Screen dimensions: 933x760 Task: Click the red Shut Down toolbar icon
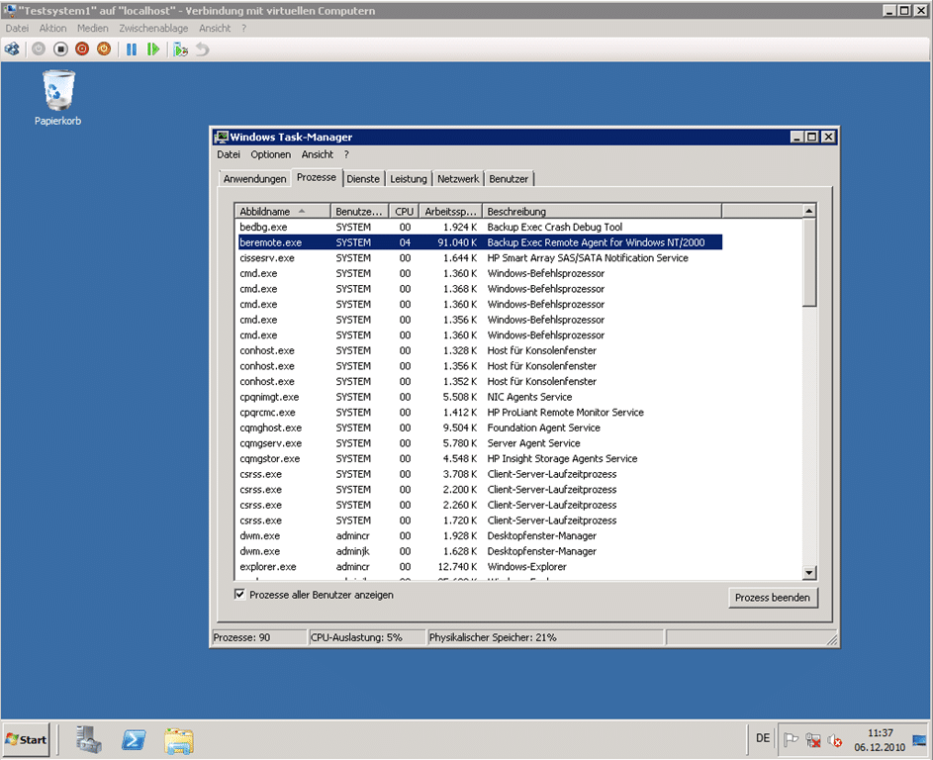[x=82, y=49]
